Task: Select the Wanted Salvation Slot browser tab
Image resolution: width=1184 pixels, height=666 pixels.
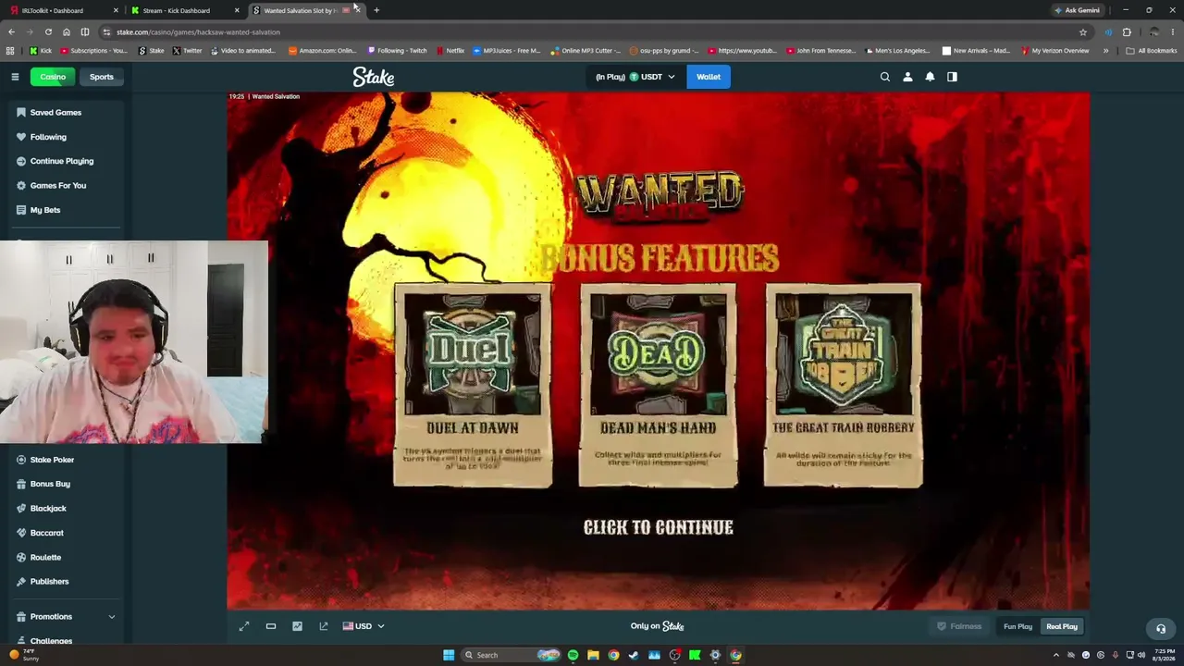Action: (305, 10)
